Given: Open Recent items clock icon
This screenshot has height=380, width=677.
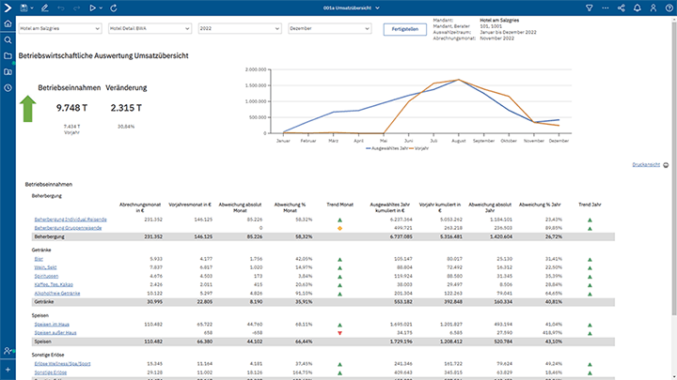Looking at the screenshot, I should pyautogui.click(x=8, y=88).
